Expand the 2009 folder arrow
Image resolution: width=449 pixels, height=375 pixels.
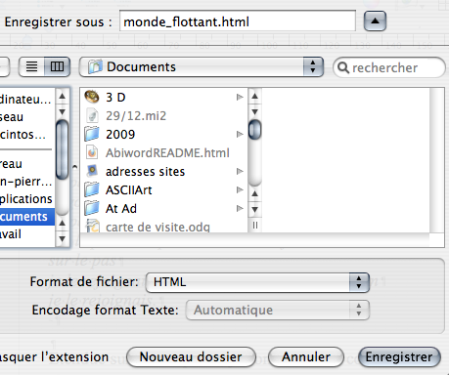coord(240,134)
